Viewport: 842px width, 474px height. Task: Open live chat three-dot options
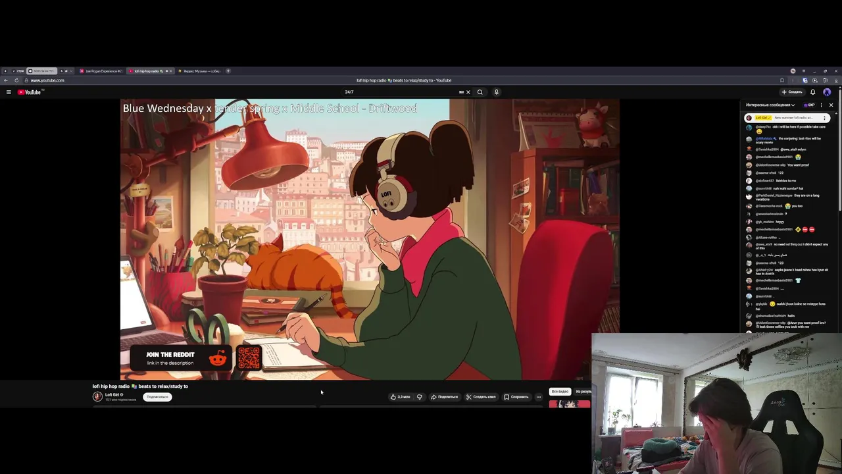point(821,105)
